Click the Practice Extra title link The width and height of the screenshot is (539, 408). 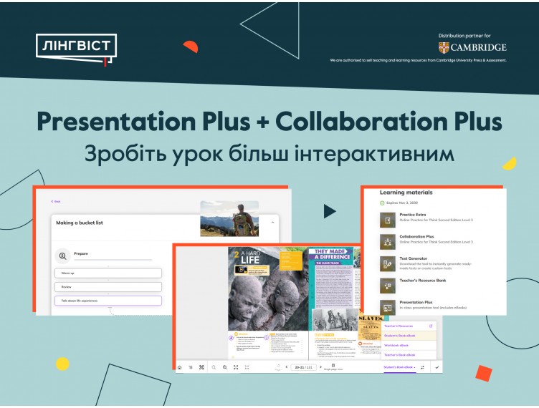click(x=413, y=215)
